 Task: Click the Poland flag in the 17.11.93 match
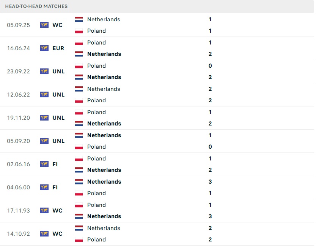pyautogui.click(x=79, y=205)
